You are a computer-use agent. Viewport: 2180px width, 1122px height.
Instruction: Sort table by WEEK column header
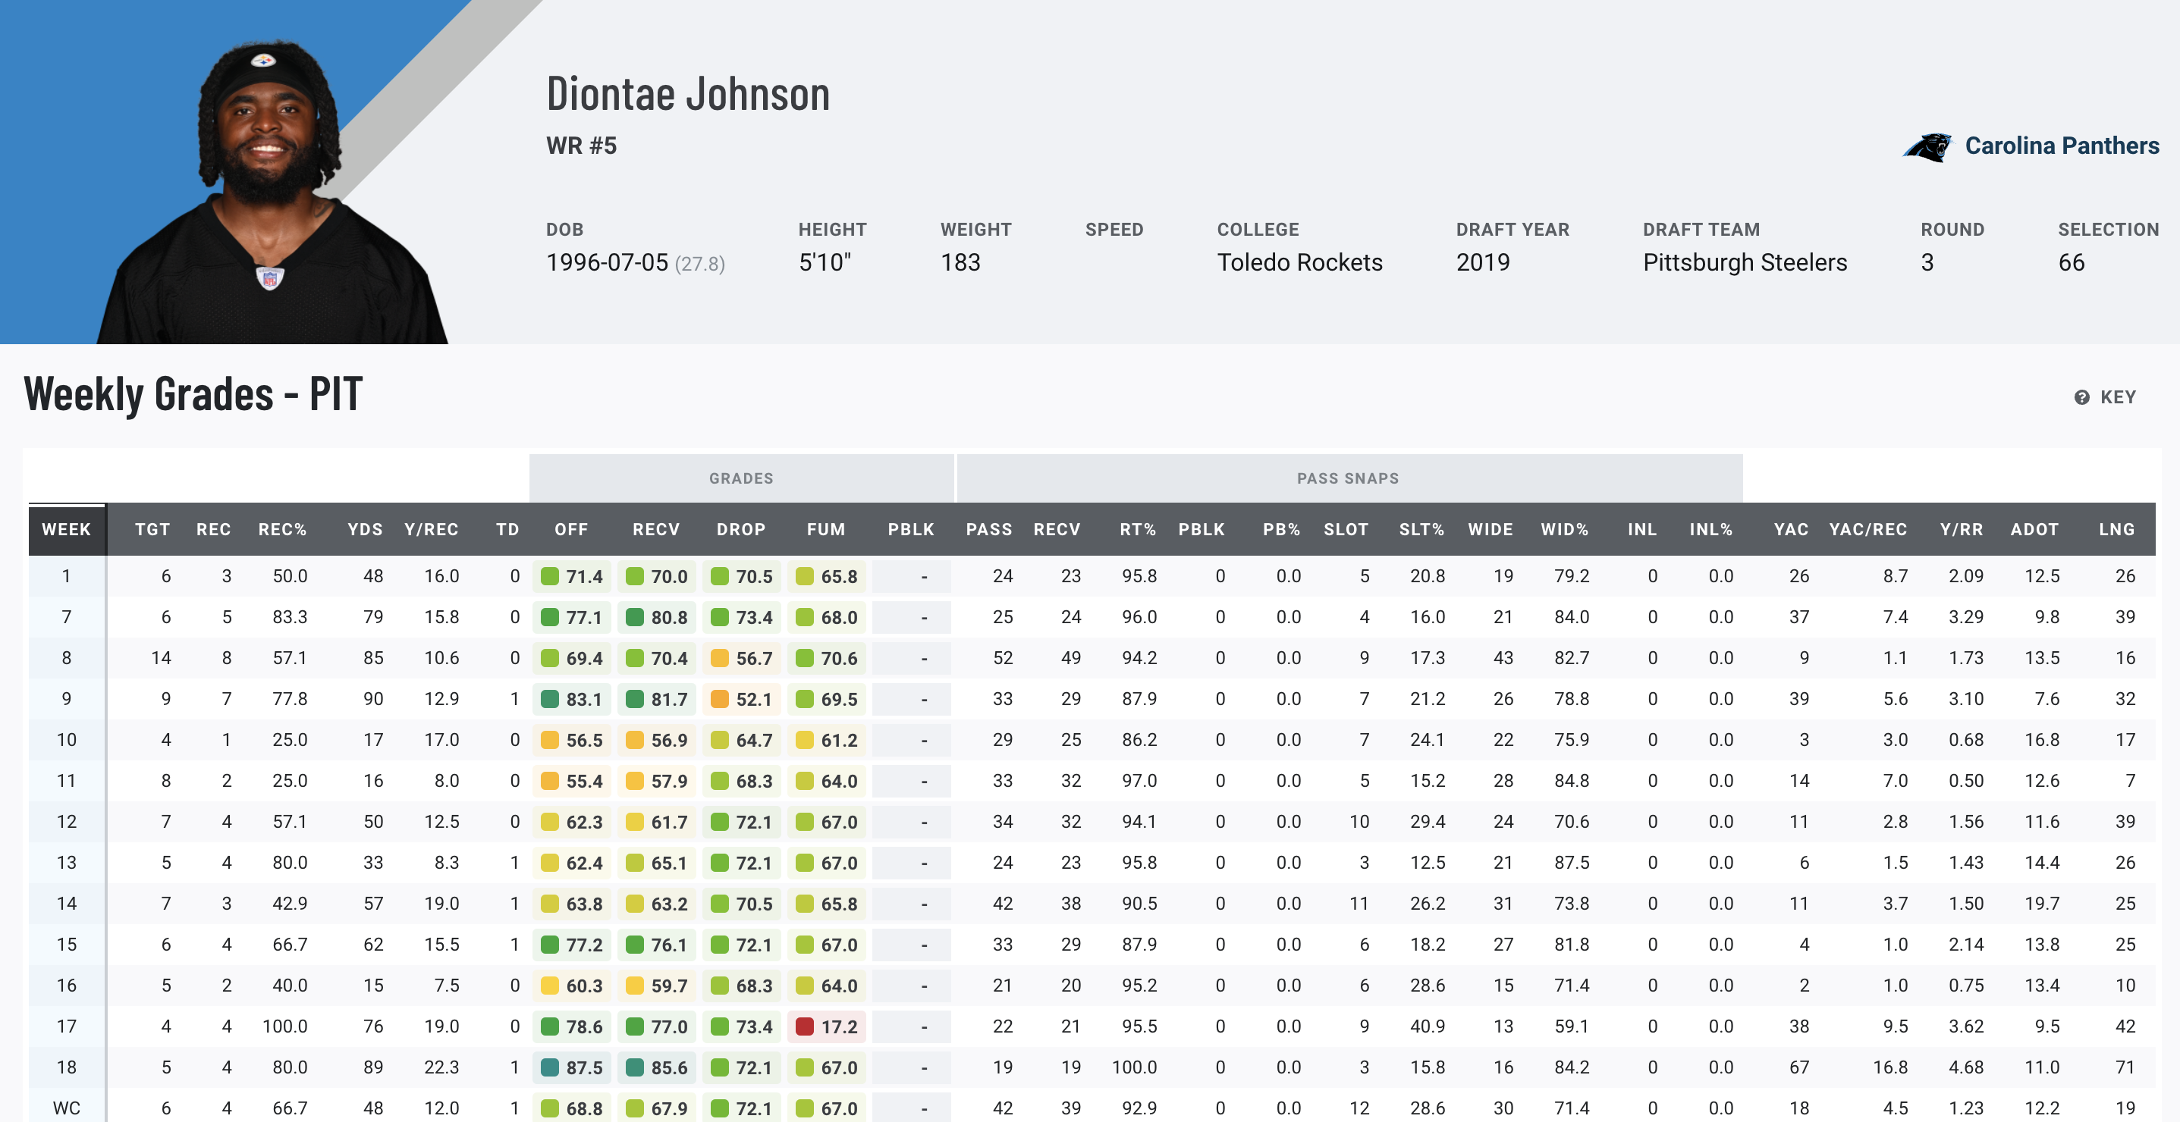[66, 529]
